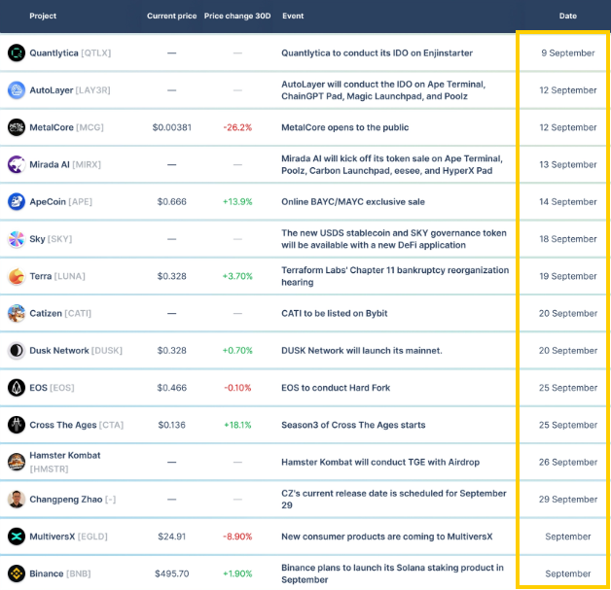Open the Changpeng Zhao project name

72,500
